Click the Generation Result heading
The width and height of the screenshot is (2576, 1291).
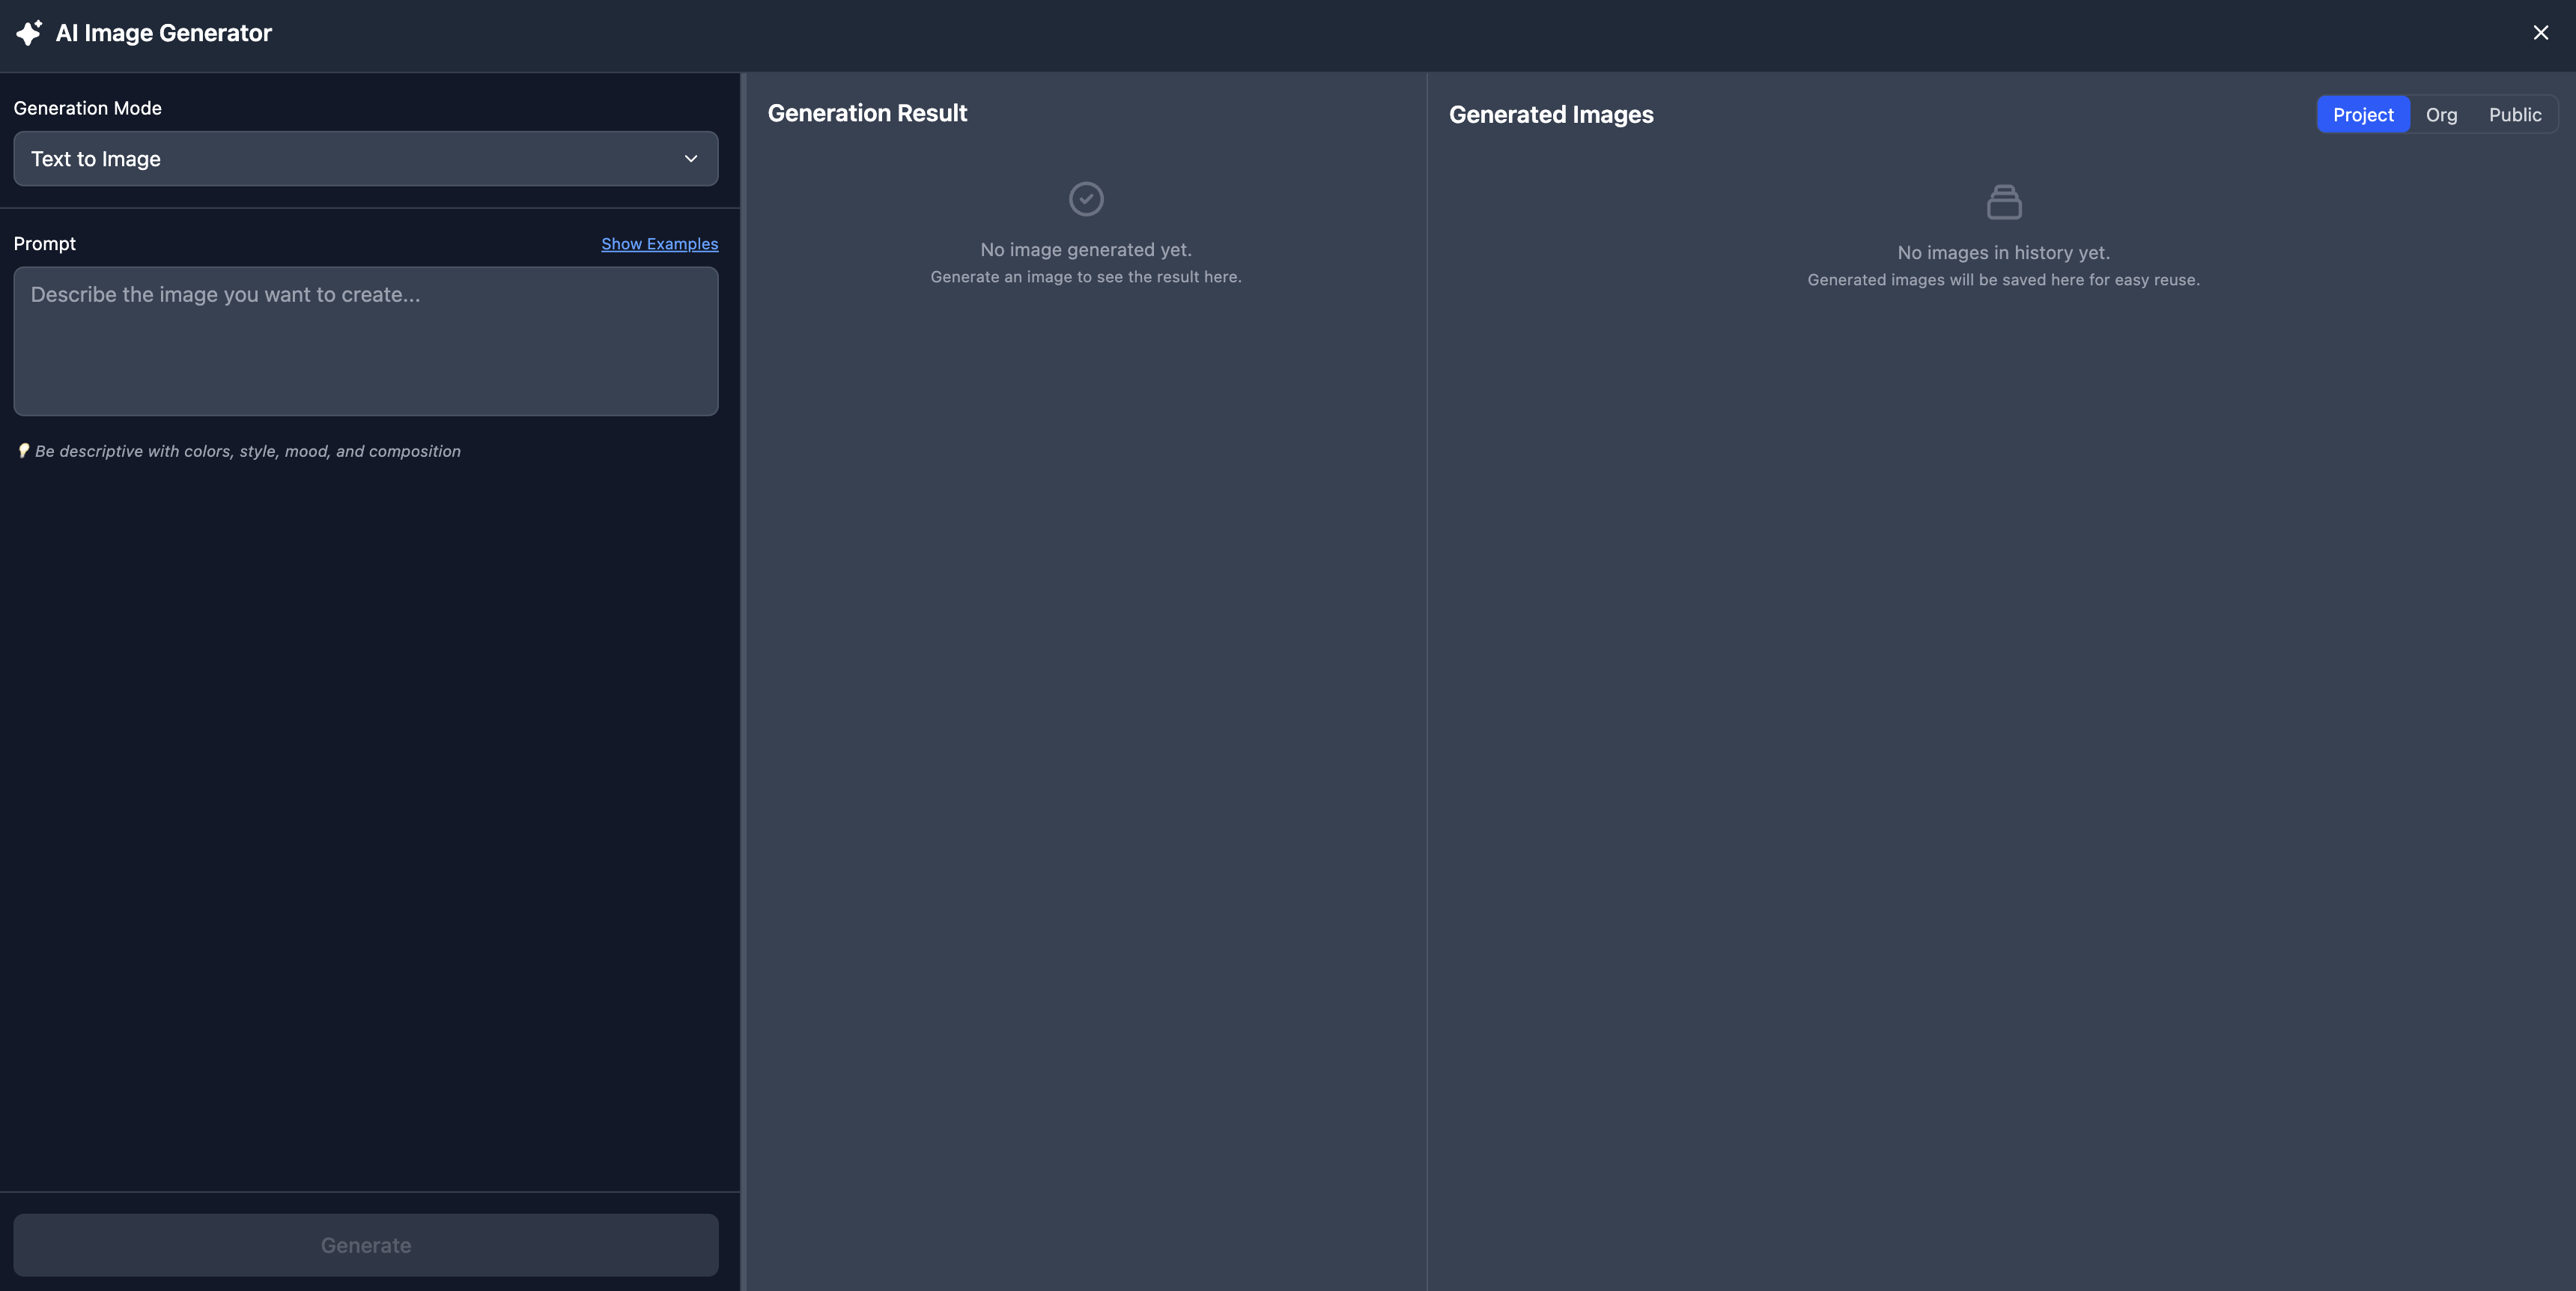coord(867,114)
